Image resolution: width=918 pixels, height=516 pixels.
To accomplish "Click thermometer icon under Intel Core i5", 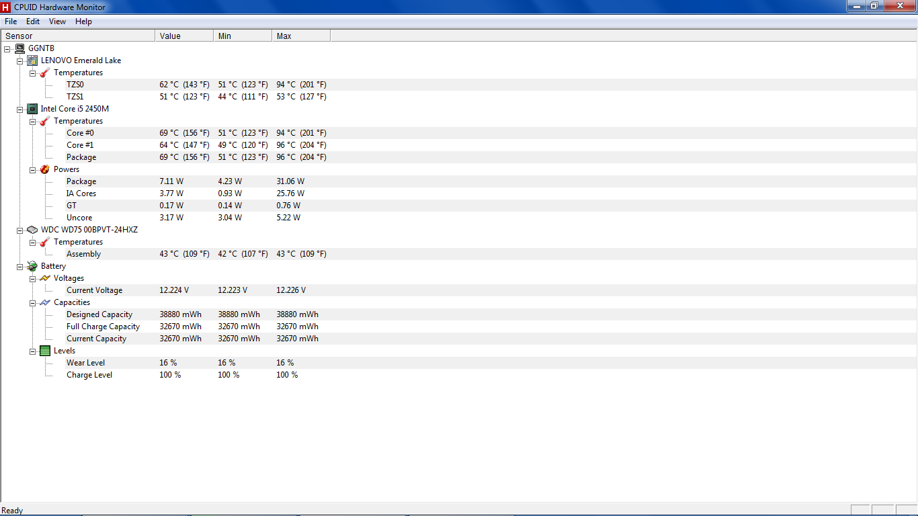I will click(x=45, y=121).
